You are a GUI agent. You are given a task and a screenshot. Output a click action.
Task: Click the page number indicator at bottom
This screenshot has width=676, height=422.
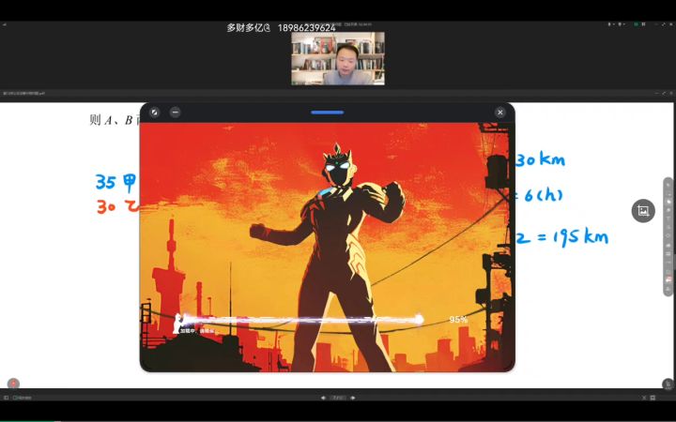(x=338, y=398)
